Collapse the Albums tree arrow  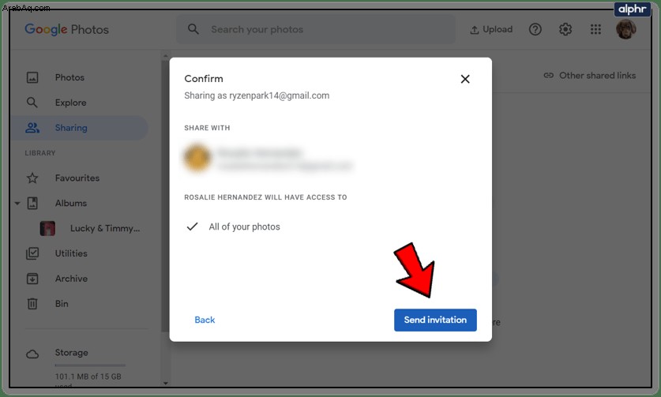click(x=17, y=203)
